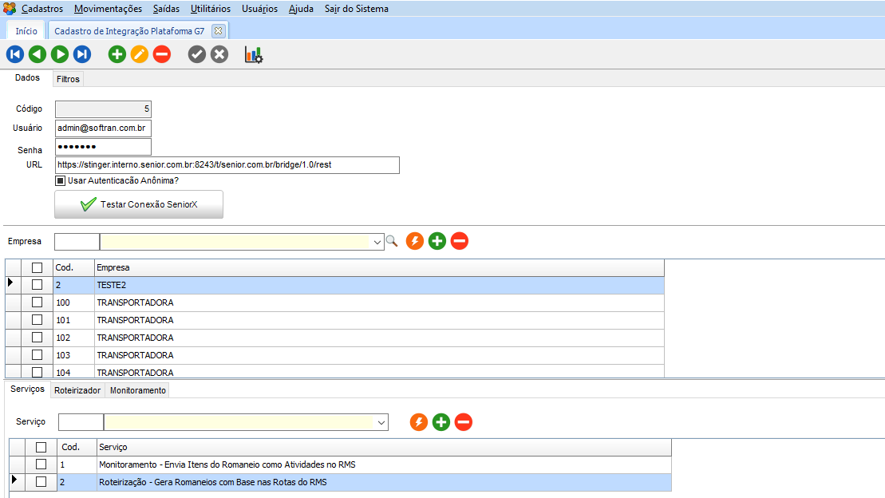Viewport: 885px width, 498px height.
Task: Expand the Serviço dropdown list
Action: click(381, 422)
